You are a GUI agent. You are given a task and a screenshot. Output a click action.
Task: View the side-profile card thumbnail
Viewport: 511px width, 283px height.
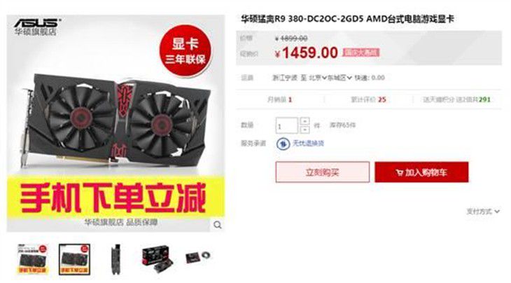click(x=115, y=259)
